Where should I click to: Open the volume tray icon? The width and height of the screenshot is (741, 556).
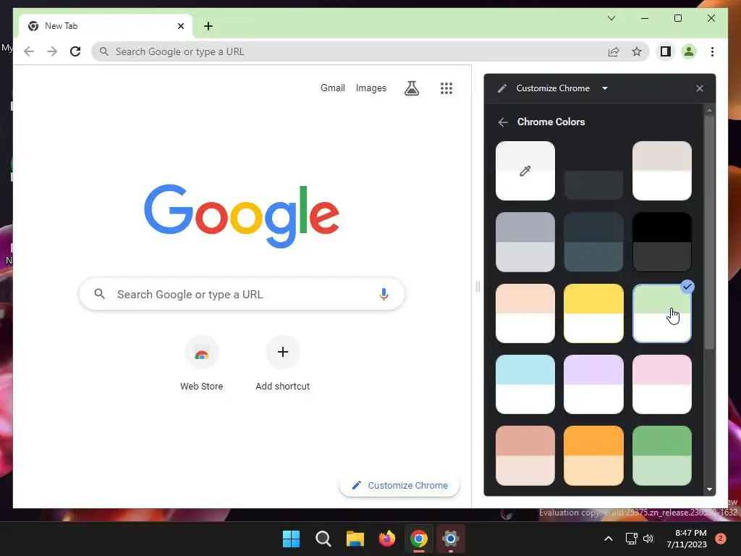(648, 539)
